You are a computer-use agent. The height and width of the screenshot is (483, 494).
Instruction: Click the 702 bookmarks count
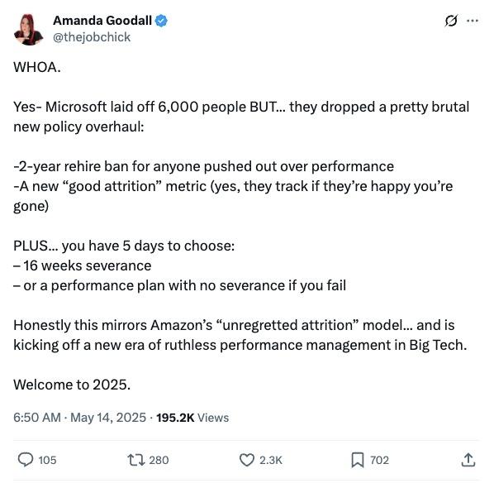tap(379, 460)
